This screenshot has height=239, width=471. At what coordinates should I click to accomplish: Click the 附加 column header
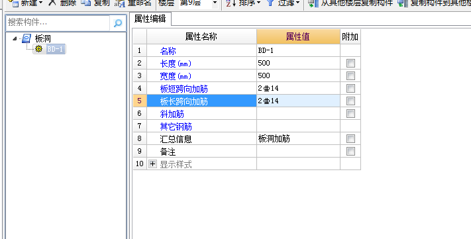pyautogui.click(x=350, y=36)
